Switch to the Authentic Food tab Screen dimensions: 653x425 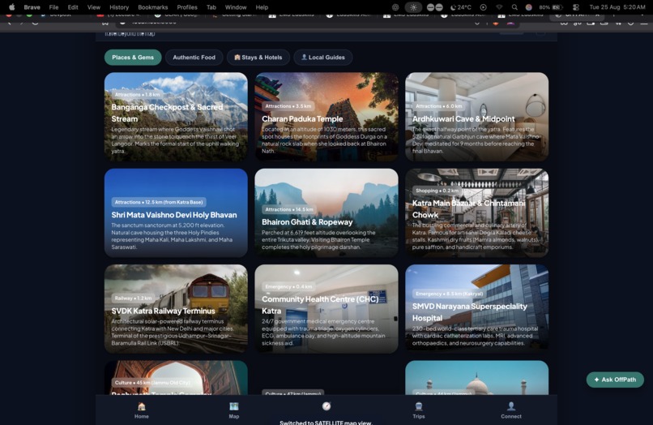(194, 57)
